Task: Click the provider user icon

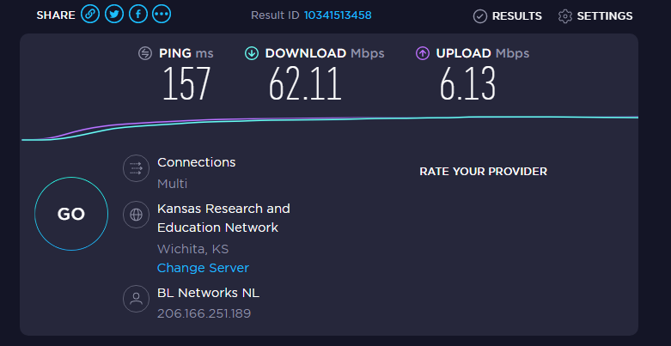Action: [x=136, y=299]
